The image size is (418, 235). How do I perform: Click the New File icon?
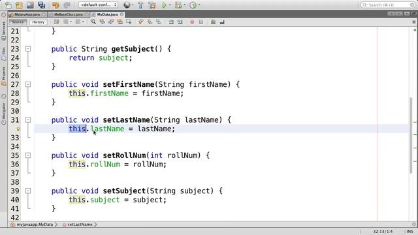pyautogui.click(x=8, y=5)
